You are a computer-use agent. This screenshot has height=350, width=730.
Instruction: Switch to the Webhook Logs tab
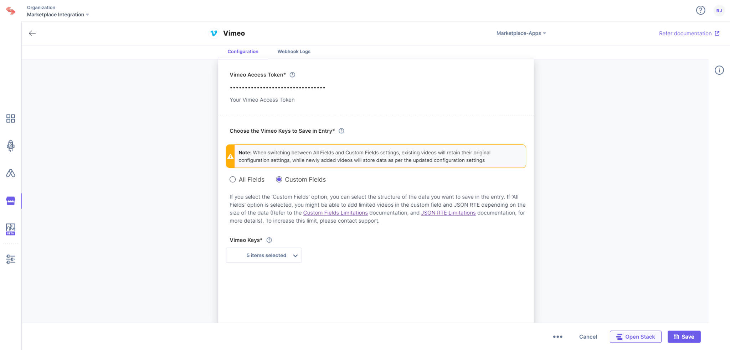(x=294, y=52)
